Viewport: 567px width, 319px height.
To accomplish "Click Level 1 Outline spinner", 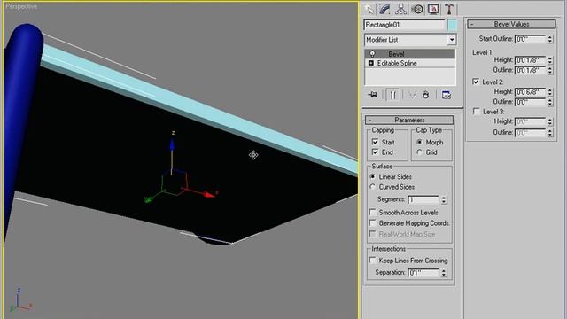I will tap(550, 70).
